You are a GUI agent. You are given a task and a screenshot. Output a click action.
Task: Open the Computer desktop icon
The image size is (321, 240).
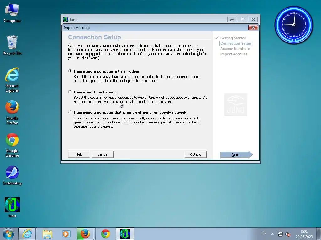(12, 13)
